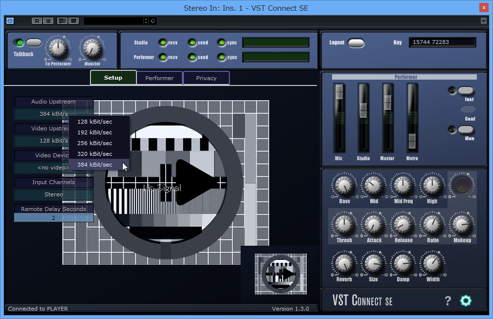The image size is (493, 319).
Task: Click the small video preview thumbnail
Action: click(x=280, y=274)
